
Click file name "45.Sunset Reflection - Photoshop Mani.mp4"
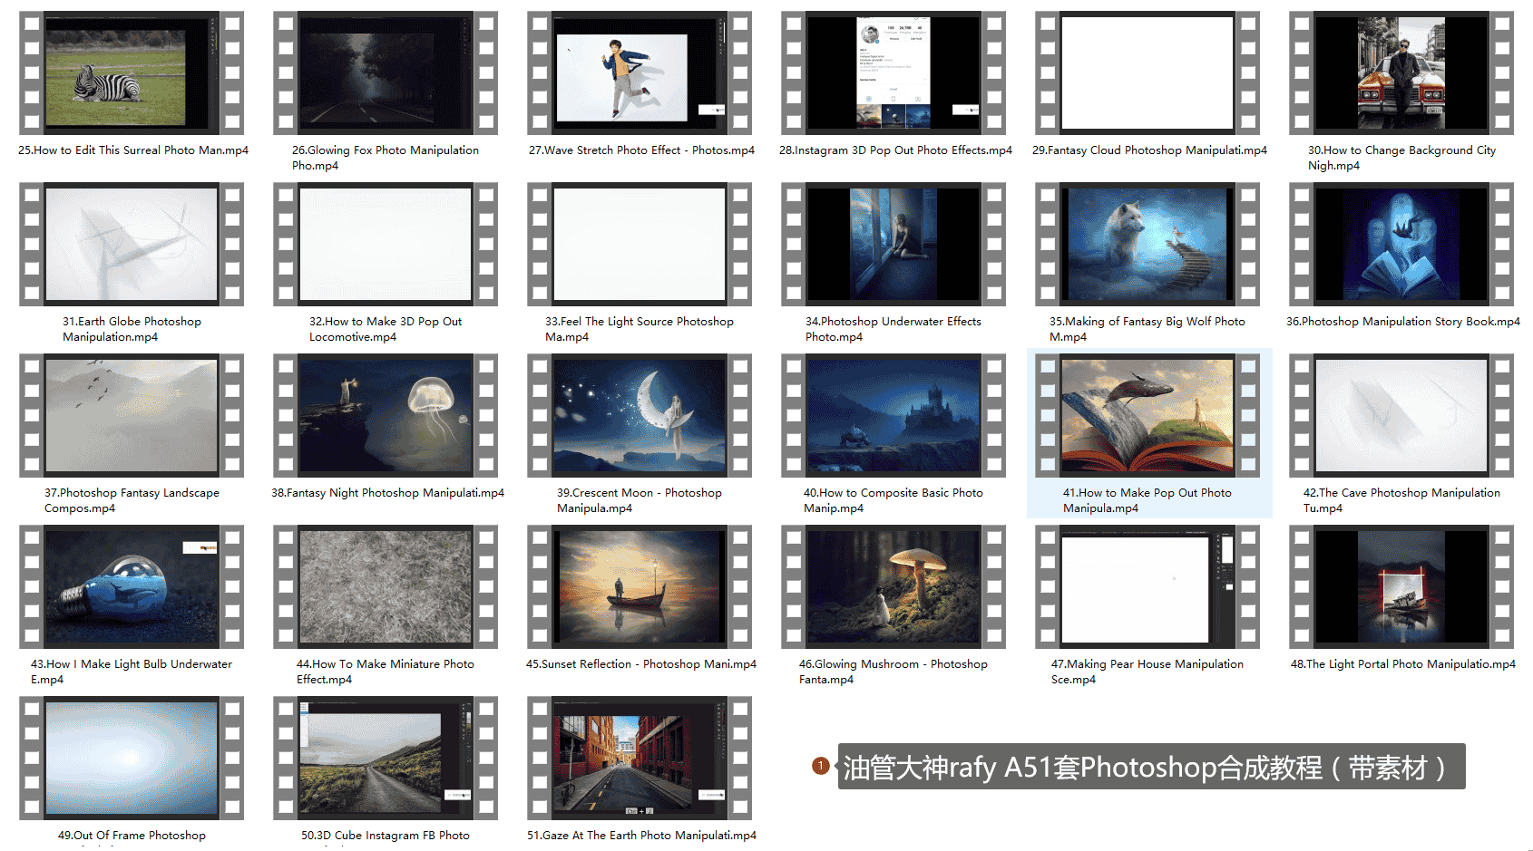pos(641,664)
